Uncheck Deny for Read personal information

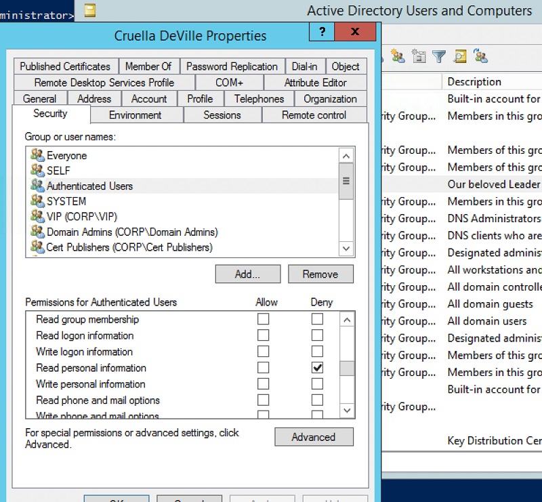coord(318,368)
